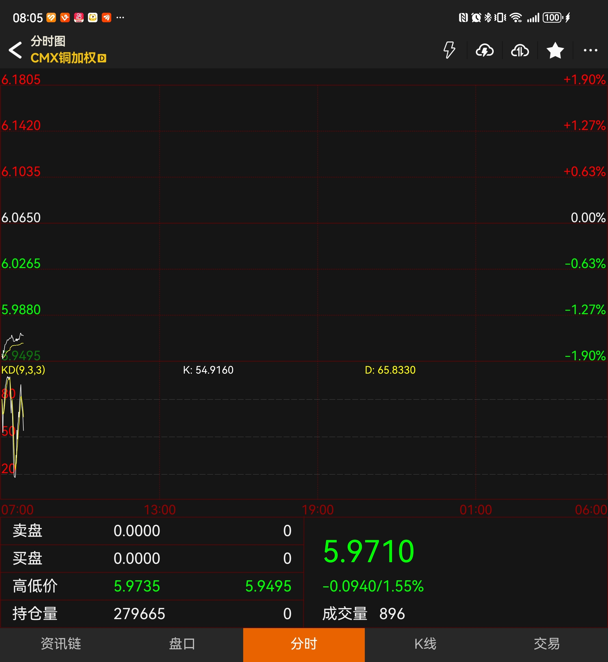Screen dimensions: 608x662
Task: Open the three-dot more options menu
Action: point(590,50)
